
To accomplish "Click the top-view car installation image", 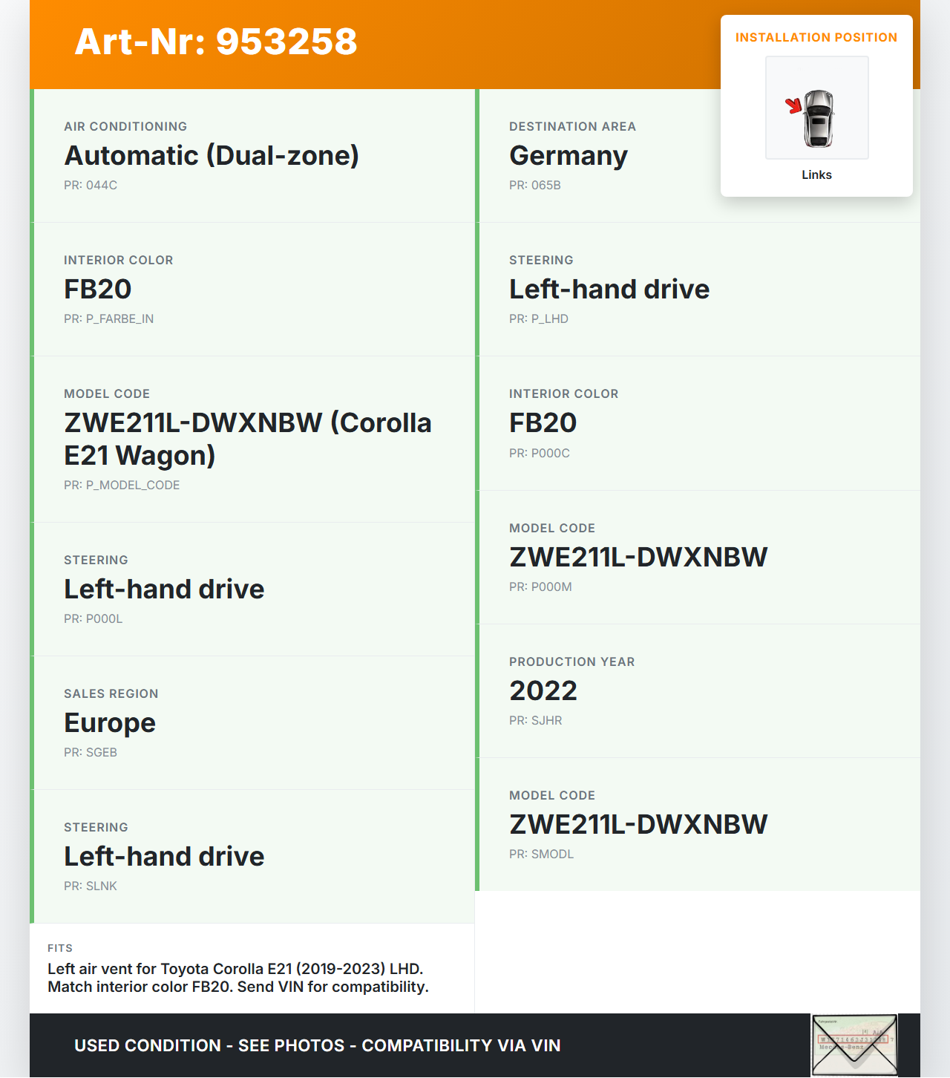I will pyautogui.click(x=817, y=108).
